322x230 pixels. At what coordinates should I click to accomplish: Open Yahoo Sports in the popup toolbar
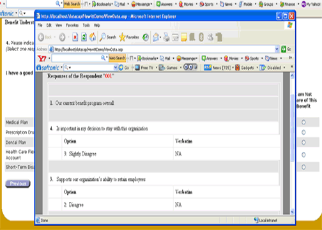(x=252, y=58)
